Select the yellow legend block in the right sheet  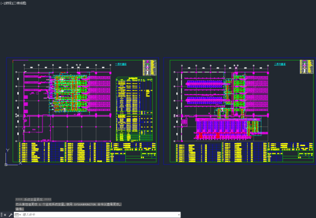[306, 66]
